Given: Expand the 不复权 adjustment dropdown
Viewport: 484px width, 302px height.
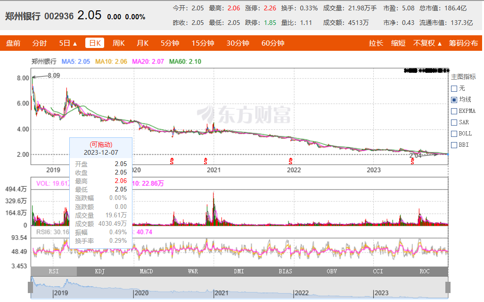Looking at the screenshot, I should click(x=427, y=43).
